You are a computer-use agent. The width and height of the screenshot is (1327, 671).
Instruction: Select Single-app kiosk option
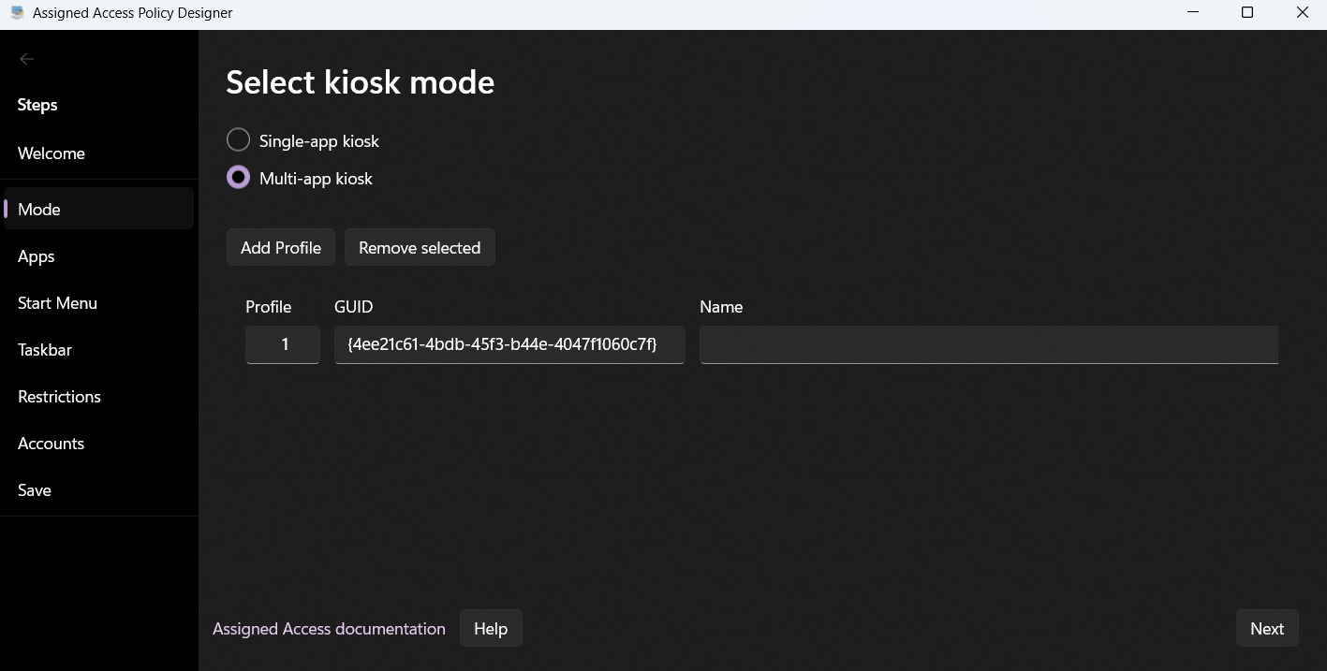(x=302, y=140)
